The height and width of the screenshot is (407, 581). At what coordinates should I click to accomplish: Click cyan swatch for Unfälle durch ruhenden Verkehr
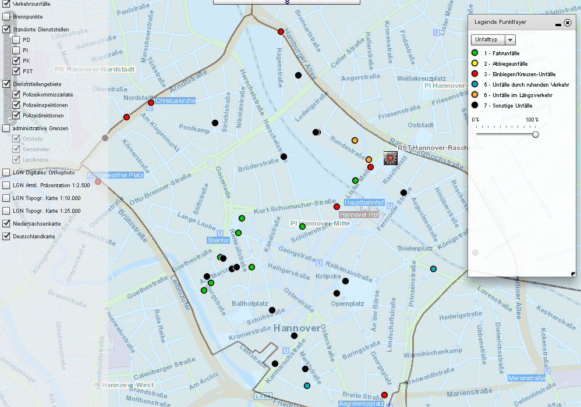click(x=474, y=84)
